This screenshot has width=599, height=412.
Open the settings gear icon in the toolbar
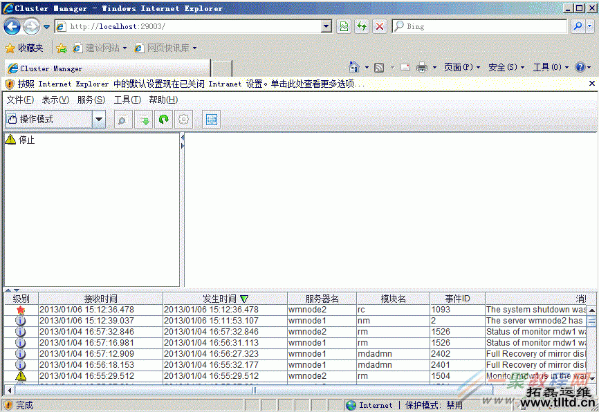184,119
